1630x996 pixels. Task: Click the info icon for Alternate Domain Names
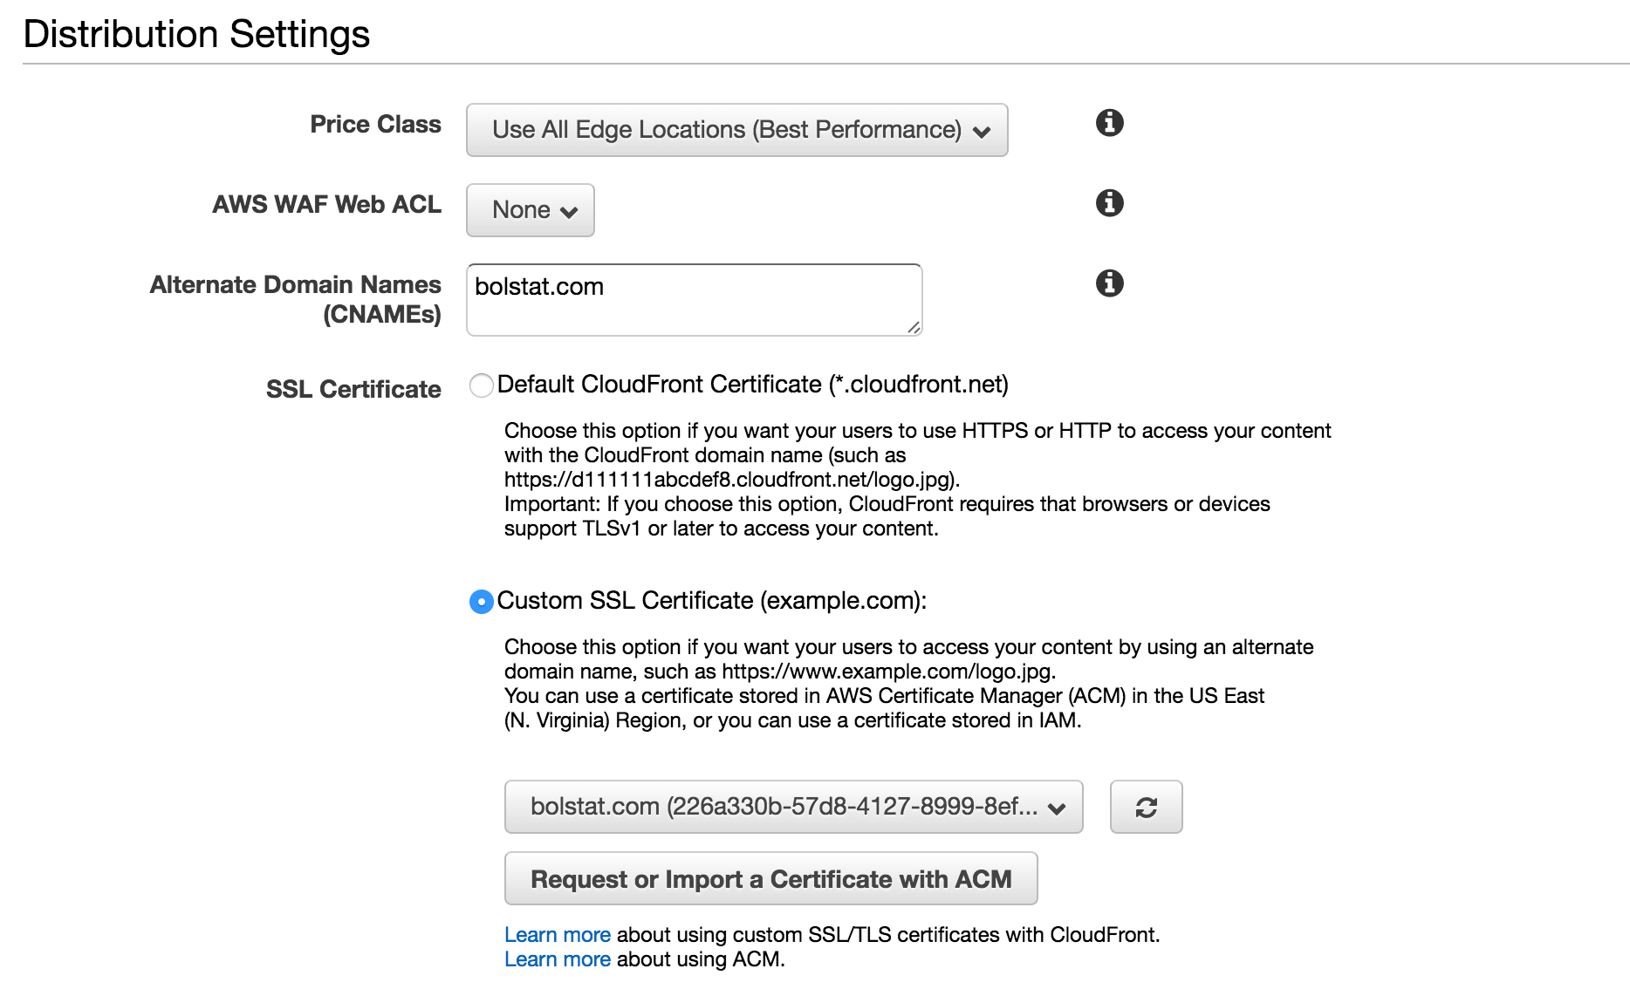point(1109,283)
